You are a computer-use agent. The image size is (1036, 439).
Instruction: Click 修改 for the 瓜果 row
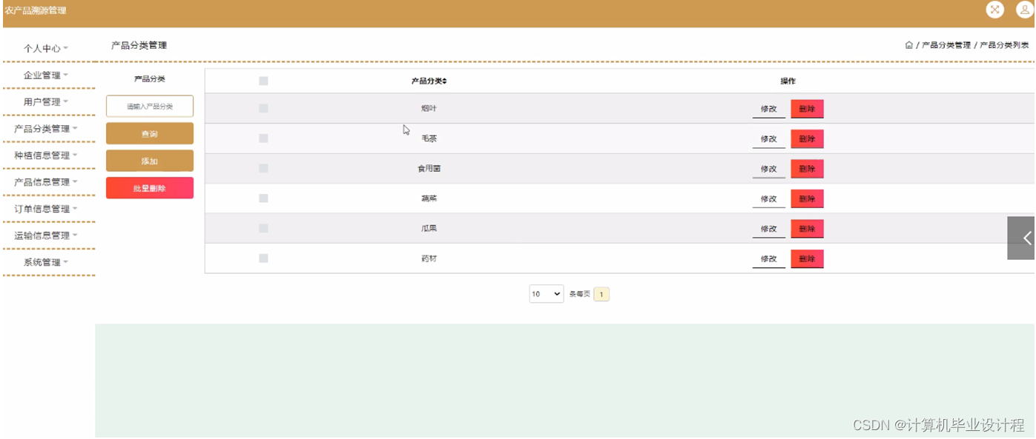point(768,229)
